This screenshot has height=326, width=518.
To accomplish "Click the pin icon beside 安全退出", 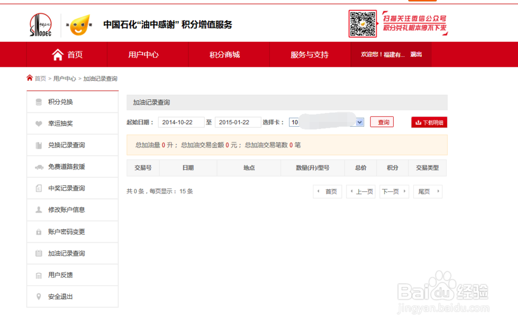I will [x=39, y=297].
